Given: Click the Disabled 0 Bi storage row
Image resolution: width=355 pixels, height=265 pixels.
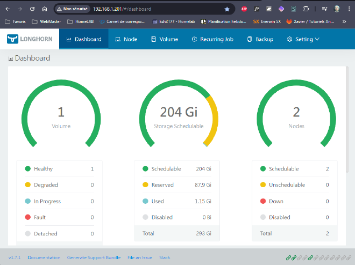Looking at the screenshot, I should click(x=177, y=217).
